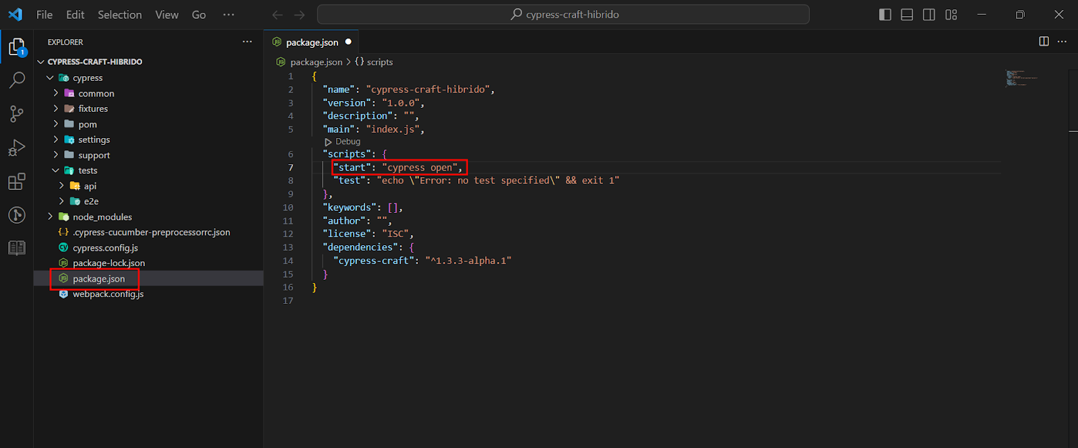Click the cypress-craft-hibrido command center box

(x=563, y=14)
